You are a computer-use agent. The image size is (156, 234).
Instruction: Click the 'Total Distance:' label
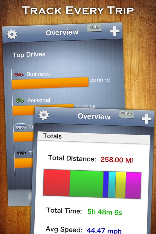point(72,158)
